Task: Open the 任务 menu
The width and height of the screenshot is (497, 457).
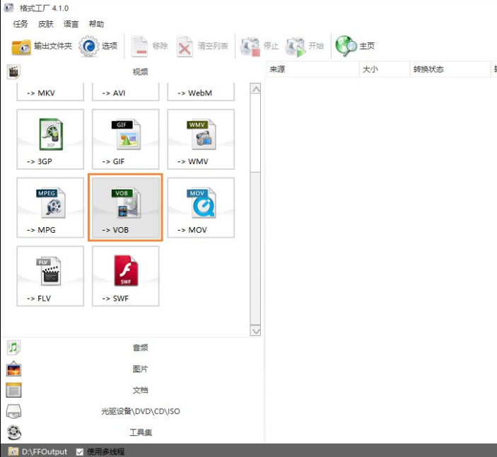Action: point(21,24)
